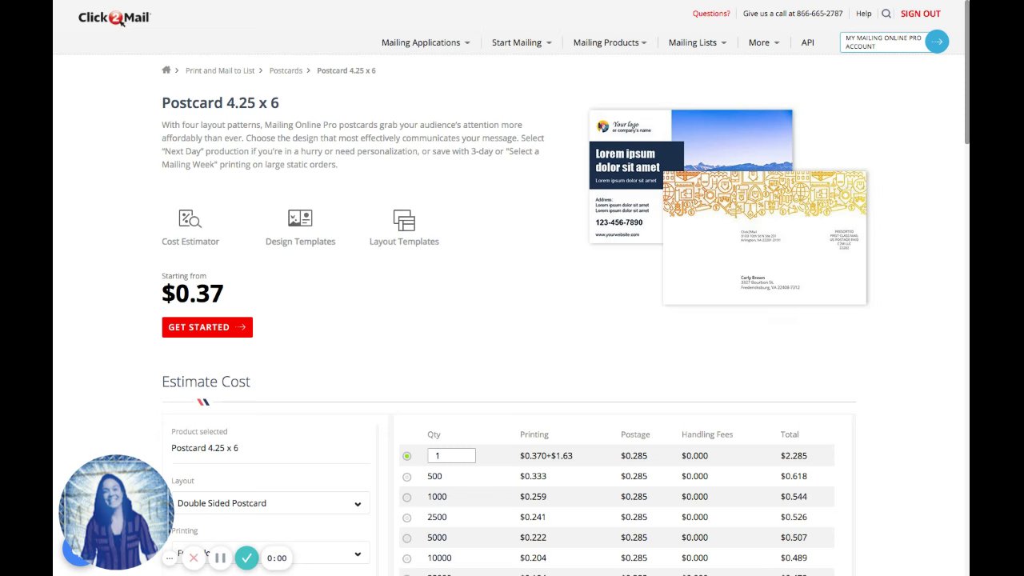Viewport: 1024px width, 576px height.
Task: Click SIGN OUT
Action: coord(921,14)
